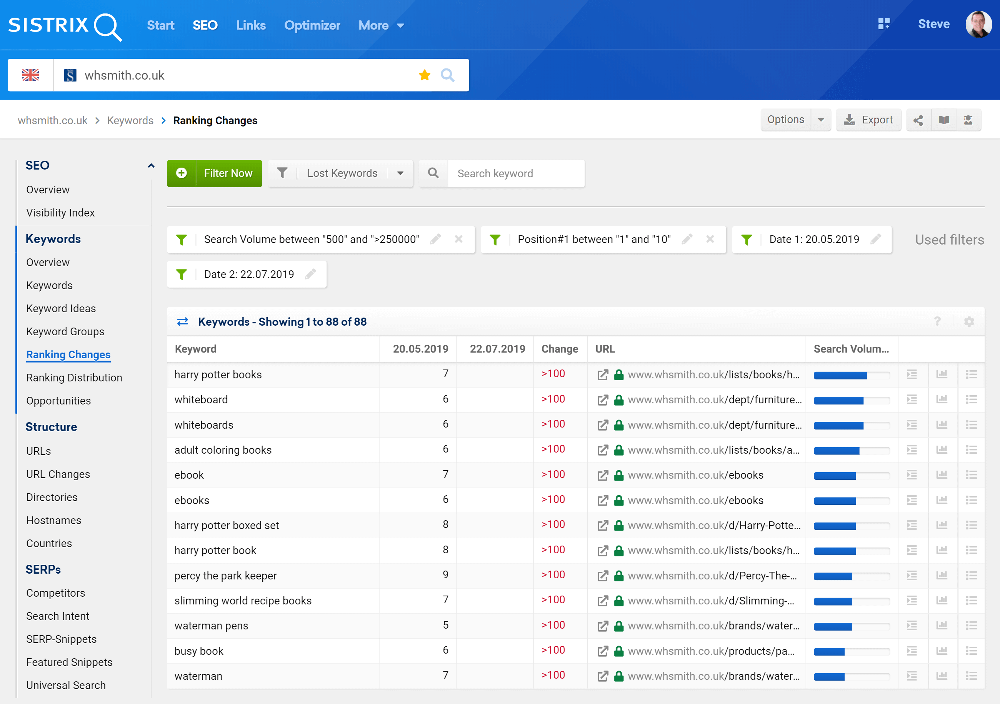The height and width of the screenshot is (704, 1000).
Task: Click keyword 'slimming world recipe books'
Action: pos(243,601)
